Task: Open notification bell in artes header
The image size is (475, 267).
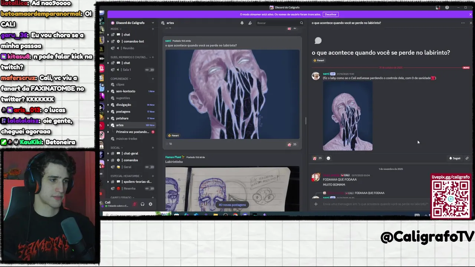Action: pyautogui.click(x=242, y=23)
